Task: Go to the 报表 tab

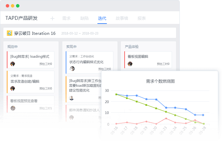Action: click(142, 18)
